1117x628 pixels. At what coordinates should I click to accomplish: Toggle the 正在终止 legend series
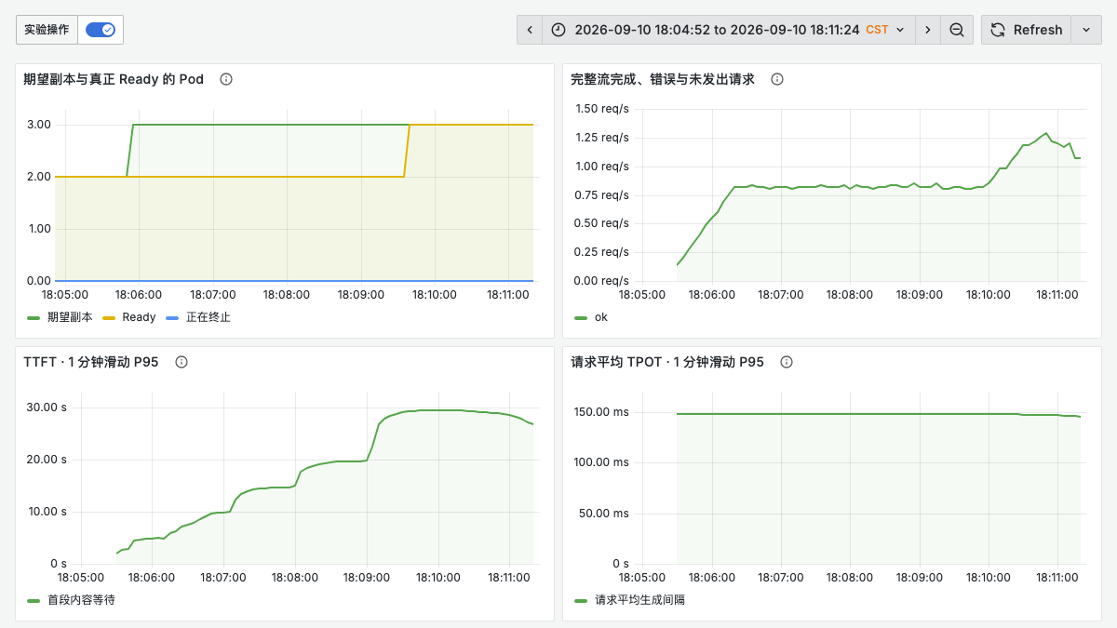pos(208,317)
